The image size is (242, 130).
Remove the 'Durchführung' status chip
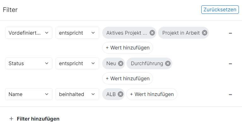pos(168,64)
